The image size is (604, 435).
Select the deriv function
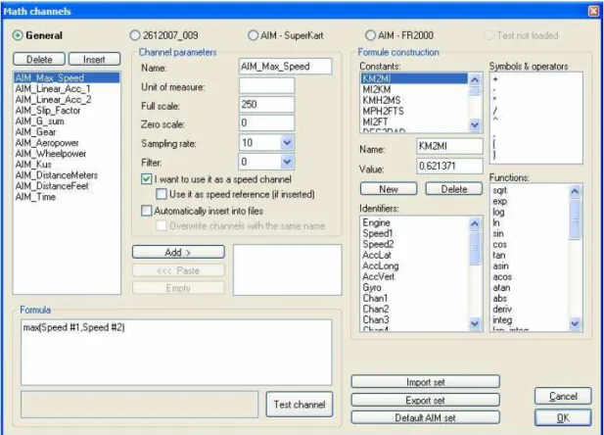pyautogui.click(x=530, y=309)
